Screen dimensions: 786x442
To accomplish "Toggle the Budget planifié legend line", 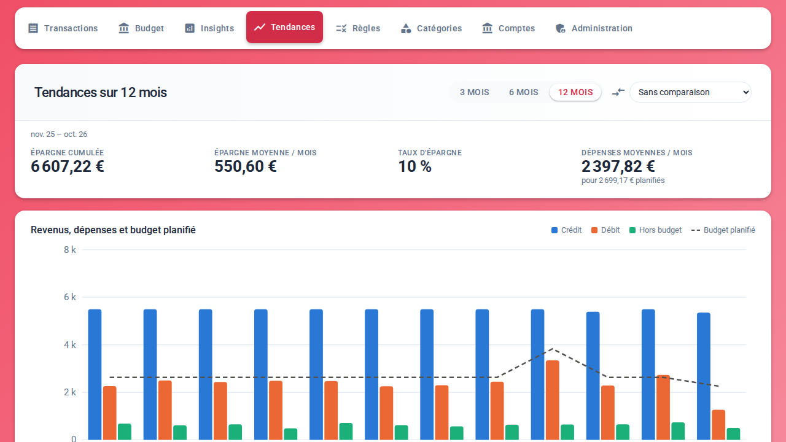I will (723, 230).
